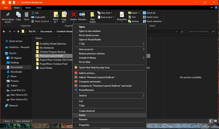219x129 pixels.
Task: Expand the Send to submenu
Action: 143,96
